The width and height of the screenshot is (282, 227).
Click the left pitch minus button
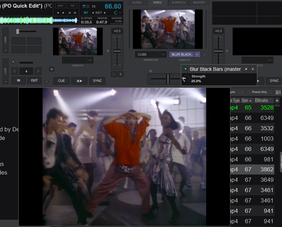(114, 74)
